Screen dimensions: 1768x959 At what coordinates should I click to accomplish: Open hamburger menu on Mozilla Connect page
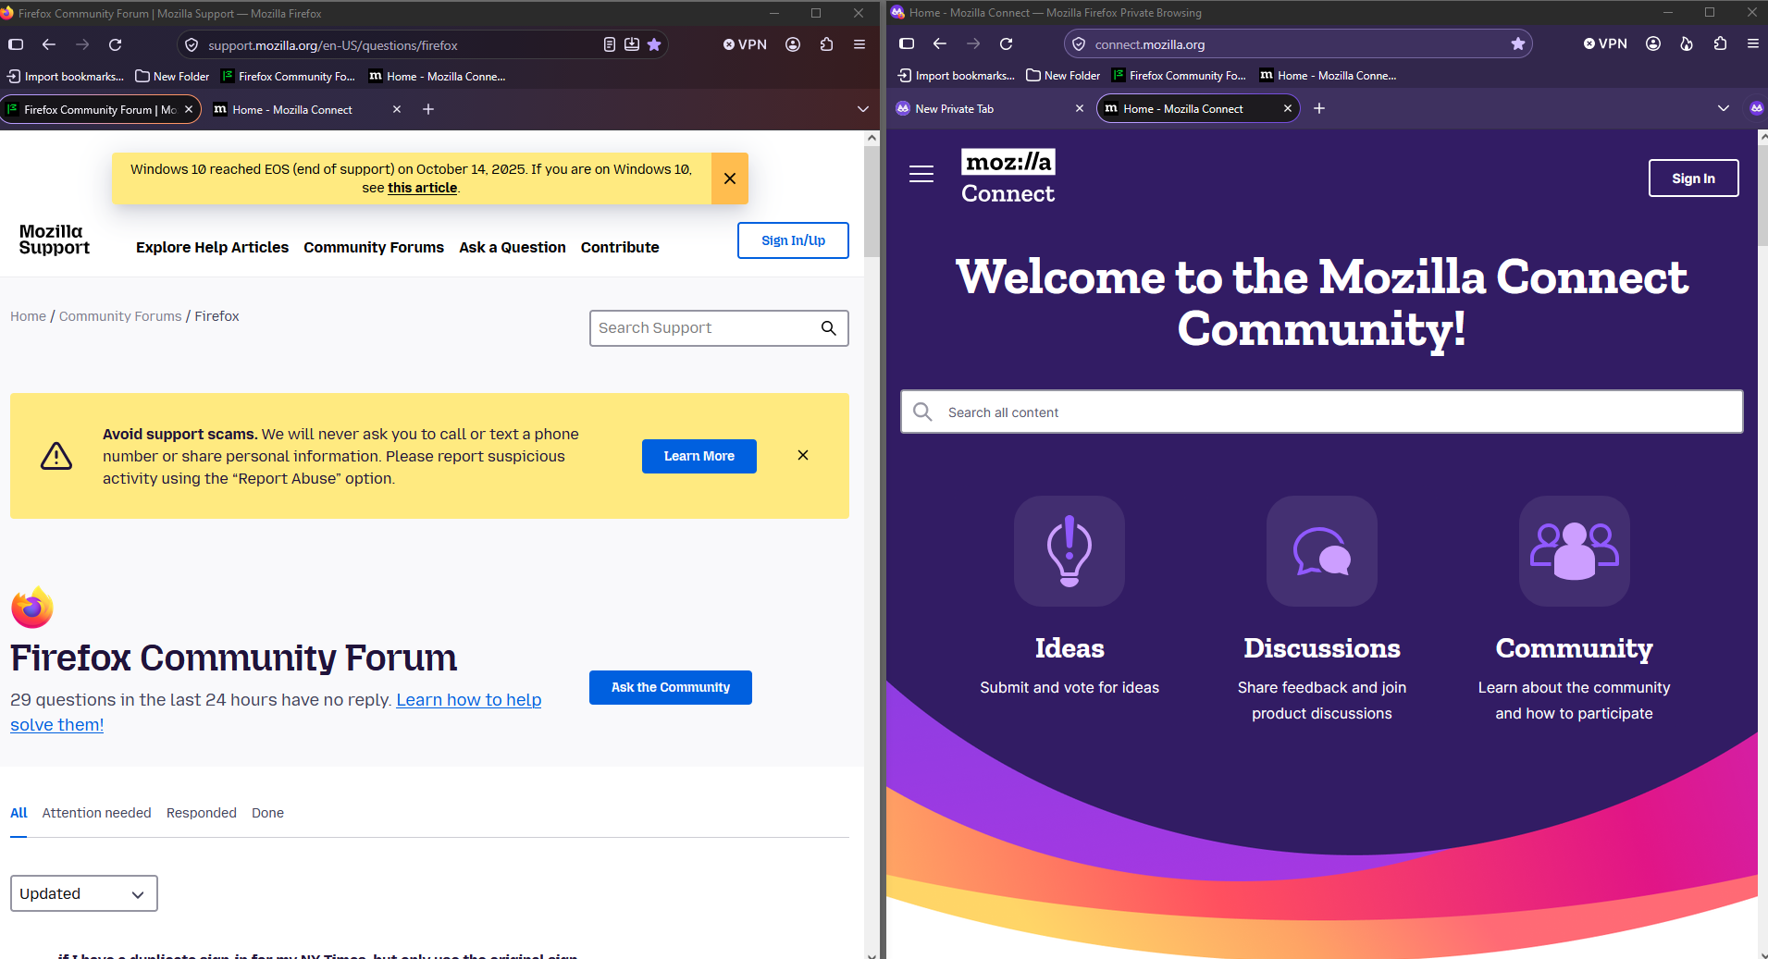(x=921, y=174)
